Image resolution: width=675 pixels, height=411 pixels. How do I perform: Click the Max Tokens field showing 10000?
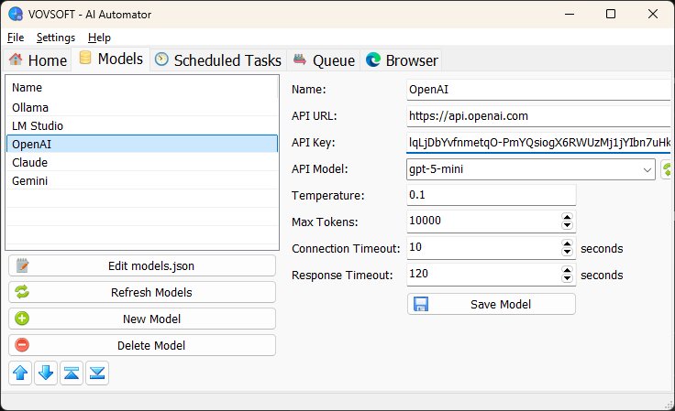[x=484, y=222]
